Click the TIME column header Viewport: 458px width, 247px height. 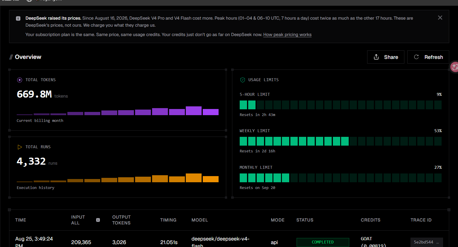(21, 220)
